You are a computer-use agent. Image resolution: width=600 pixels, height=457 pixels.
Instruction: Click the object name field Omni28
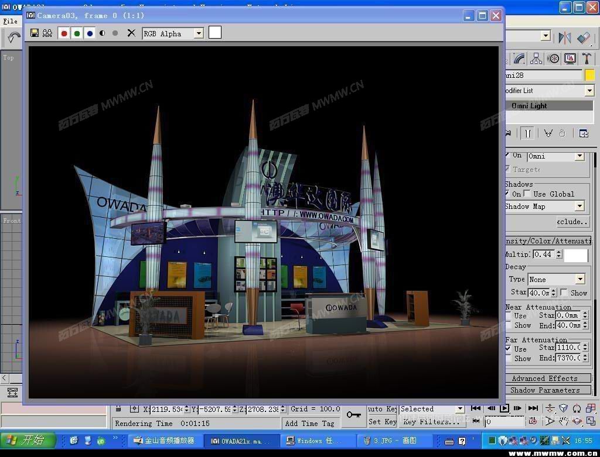tap(543, 75)
